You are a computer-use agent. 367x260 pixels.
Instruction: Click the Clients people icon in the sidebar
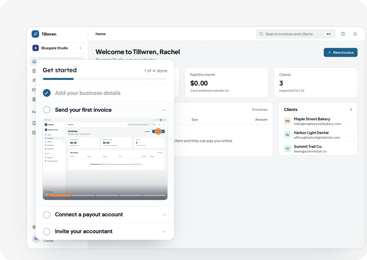[34, 80]
